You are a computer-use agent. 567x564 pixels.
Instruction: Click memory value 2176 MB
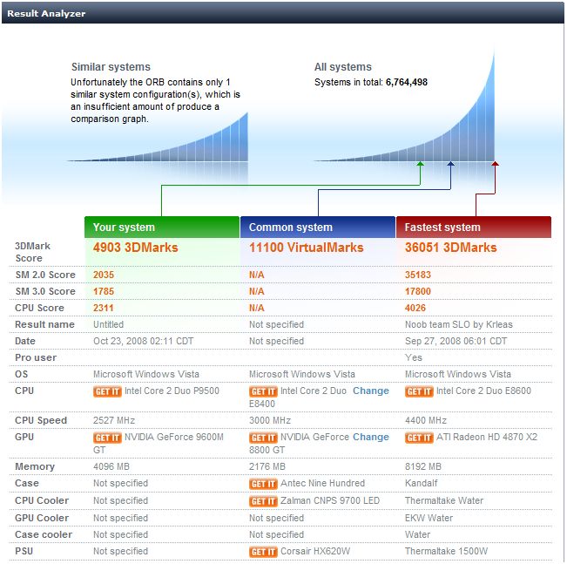(x=267, y=467)
